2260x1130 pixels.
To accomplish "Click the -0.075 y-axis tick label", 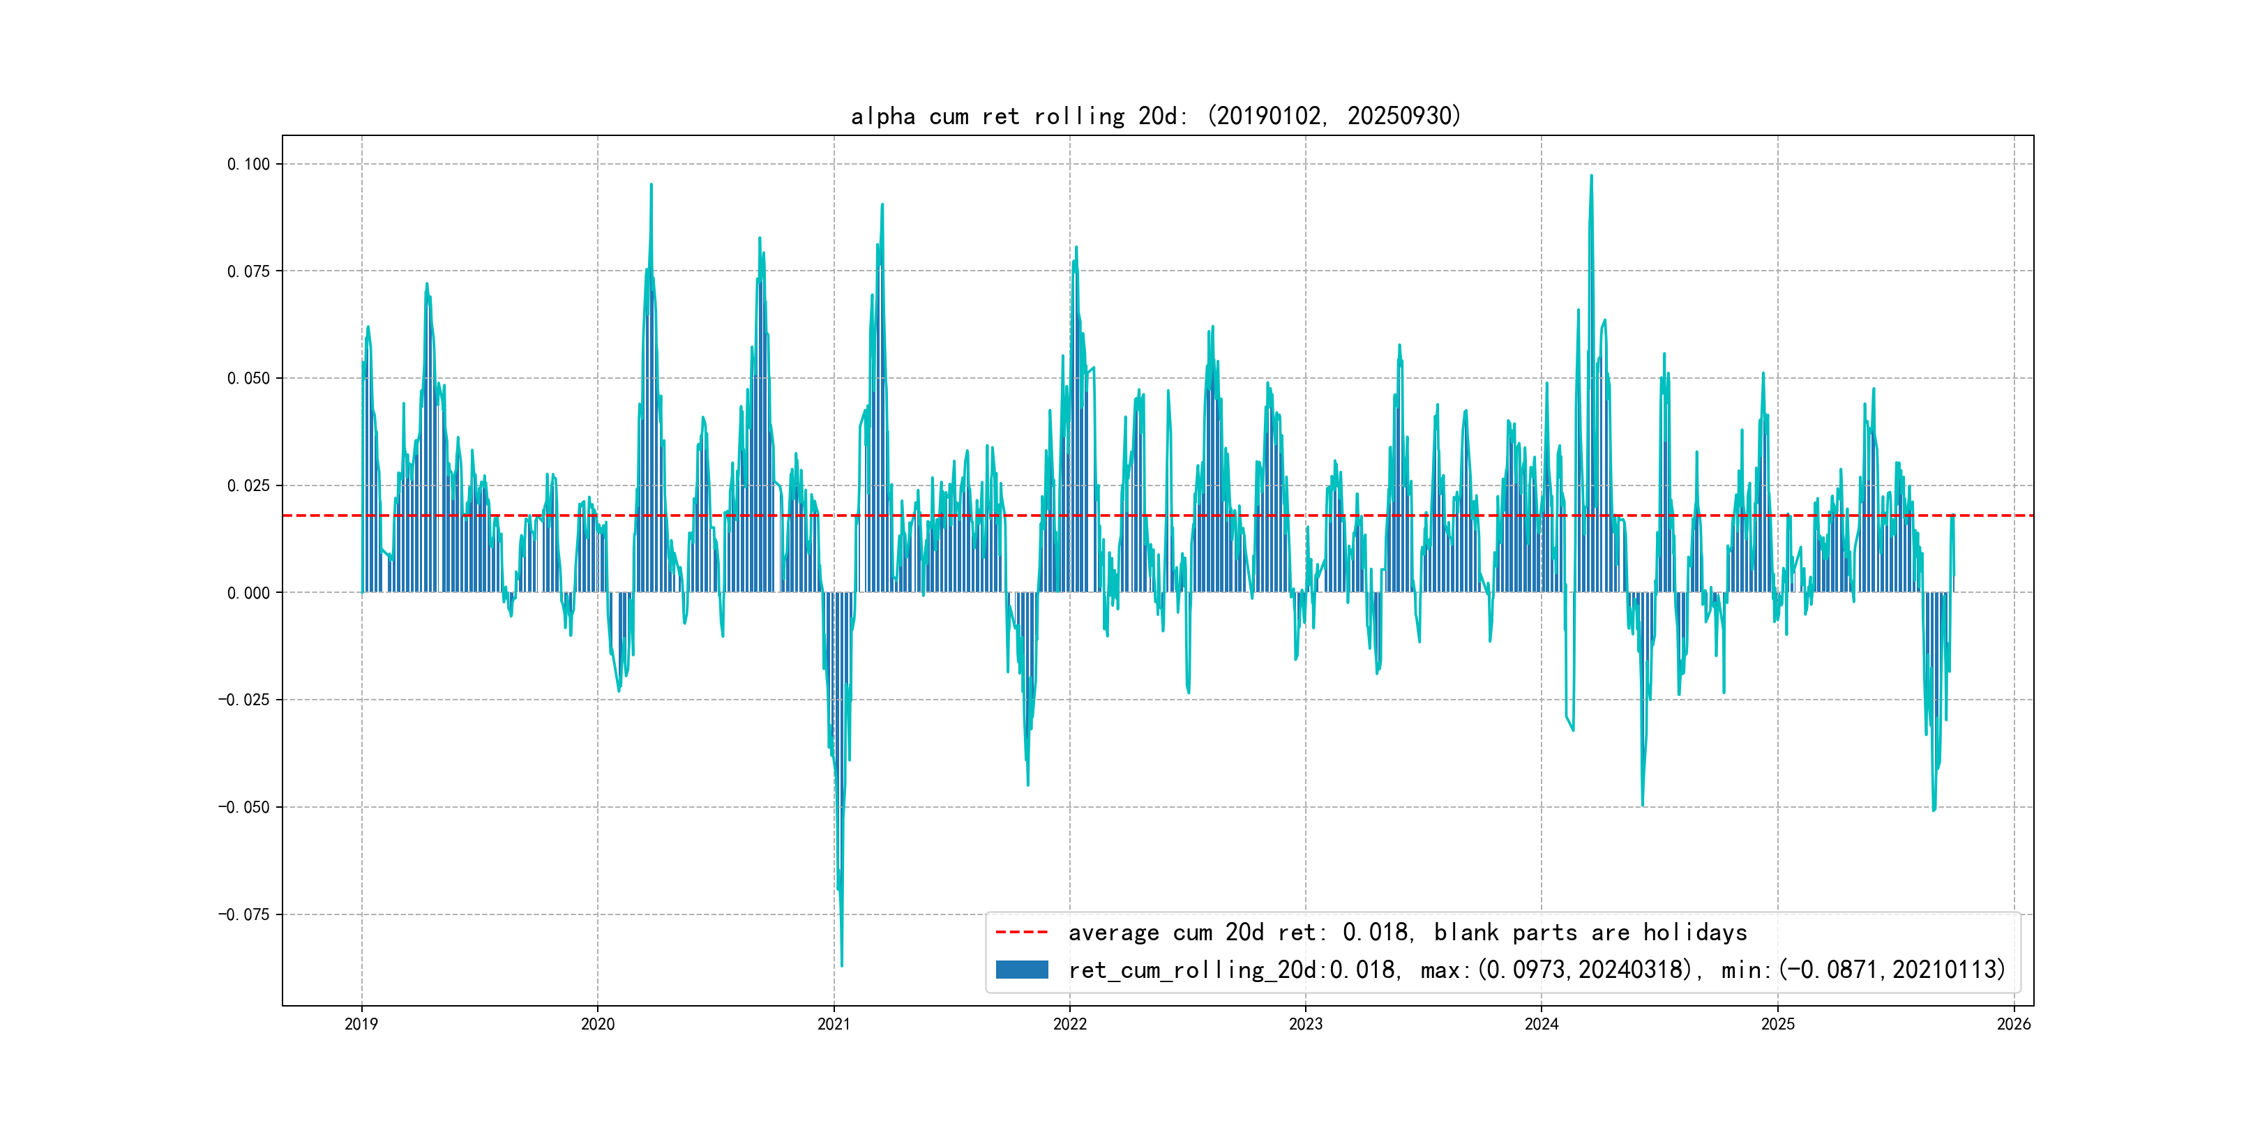I will point(244,914).
